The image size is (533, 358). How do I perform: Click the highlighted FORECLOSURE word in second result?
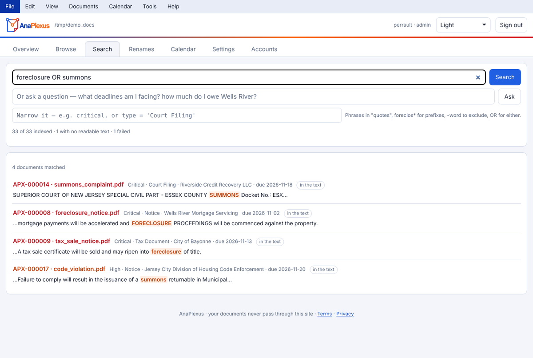tap(151, 223)
